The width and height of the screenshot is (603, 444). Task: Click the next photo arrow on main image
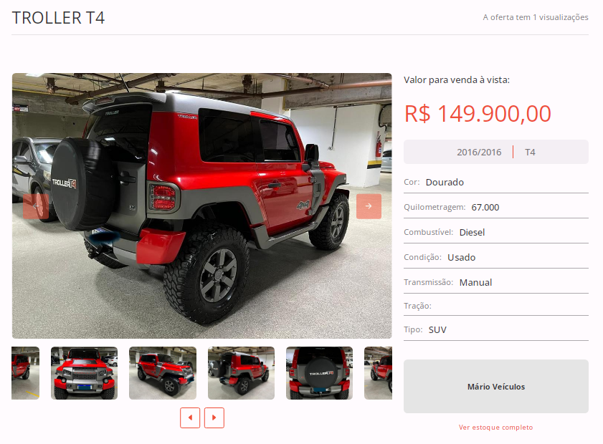click(x=369, y=206)
